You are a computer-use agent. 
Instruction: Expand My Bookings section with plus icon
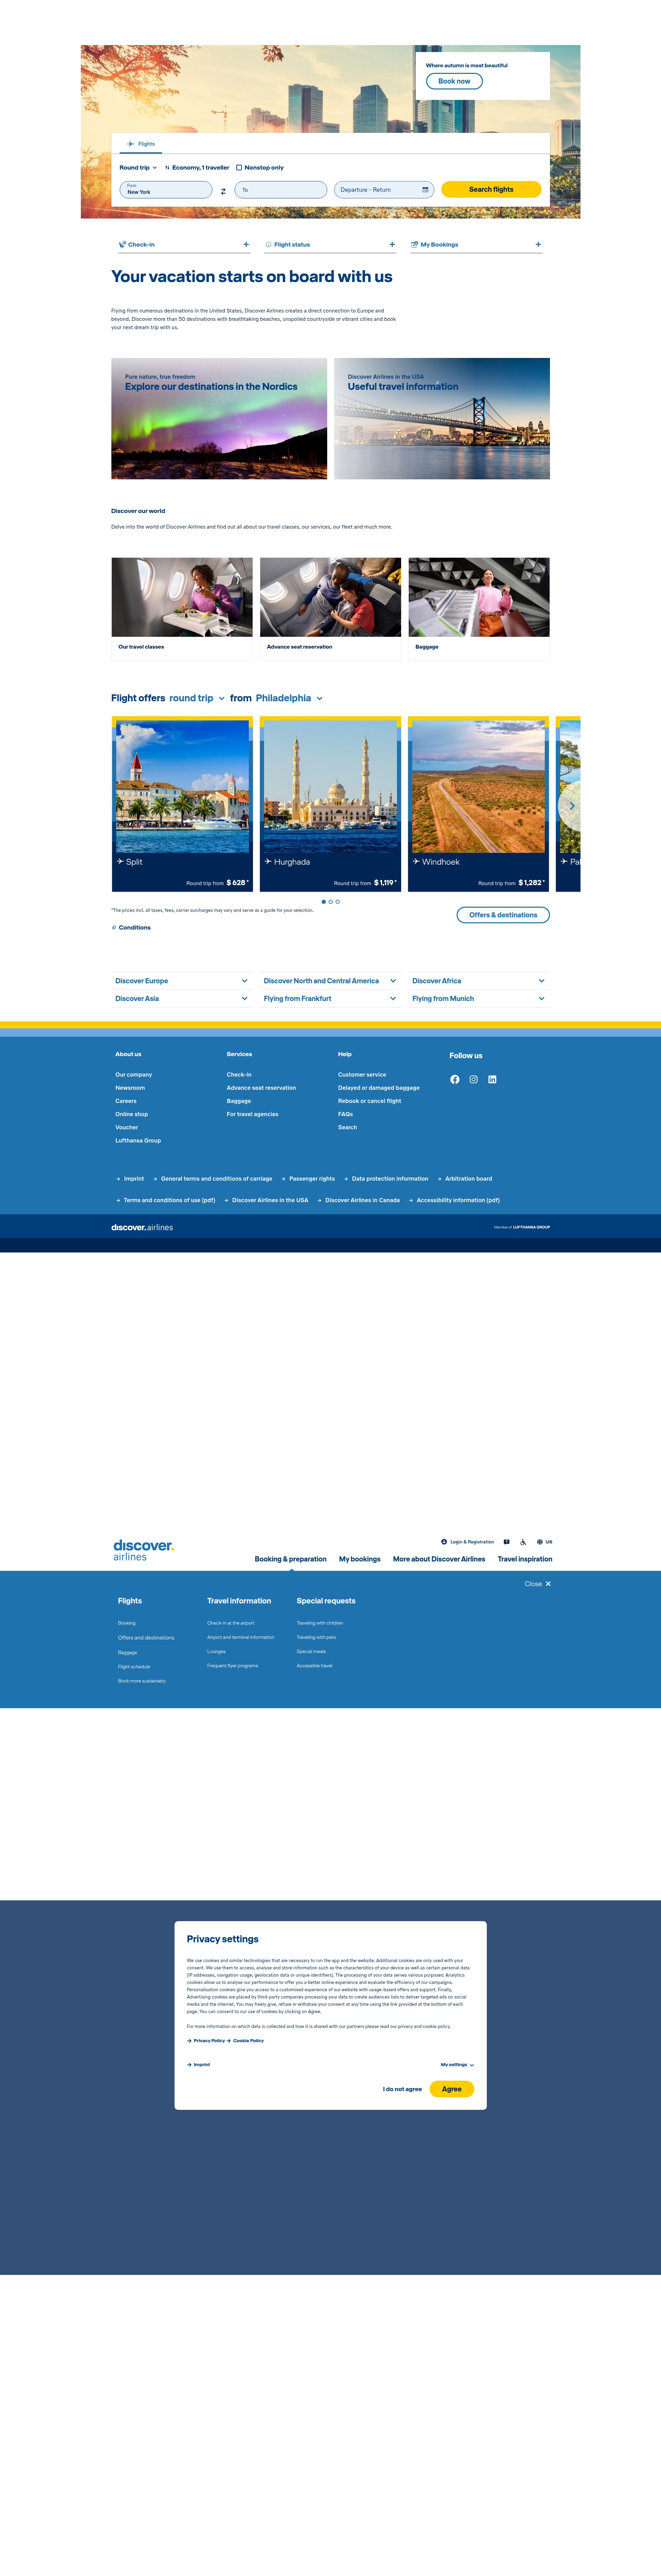click(538, 244)
